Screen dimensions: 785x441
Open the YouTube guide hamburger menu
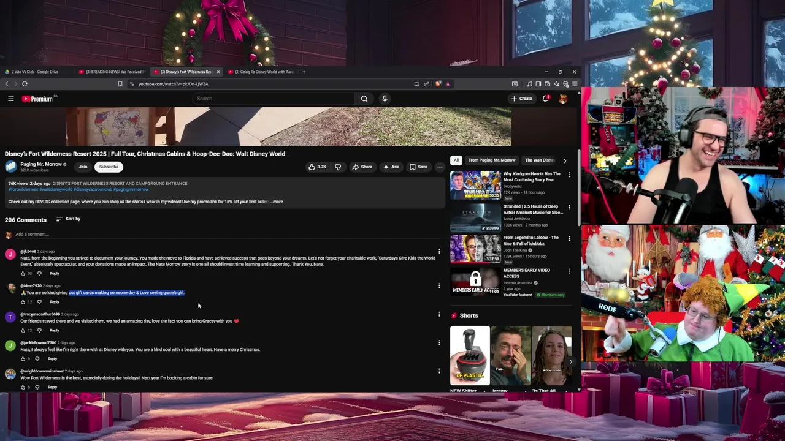(10, 99)
